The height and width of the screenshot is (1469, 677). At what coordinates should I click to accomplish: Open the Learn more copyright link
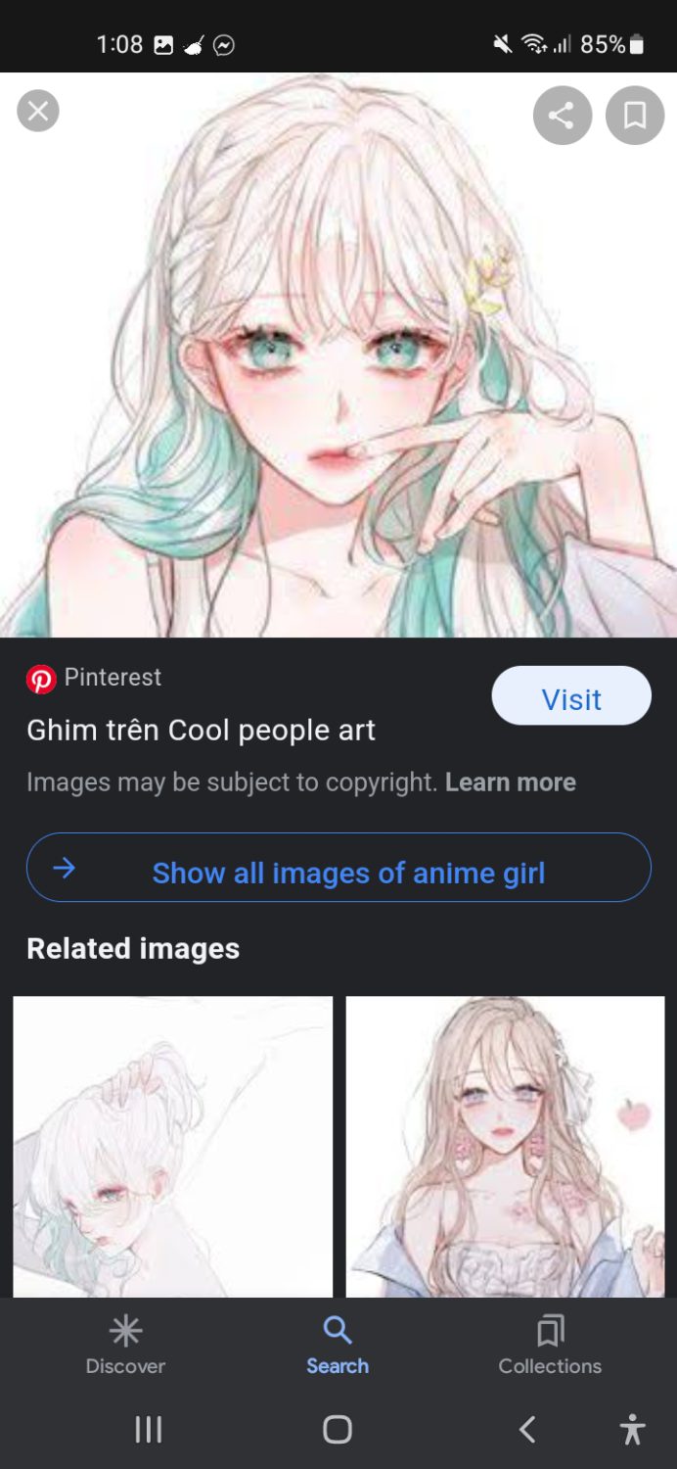[510, 782]
